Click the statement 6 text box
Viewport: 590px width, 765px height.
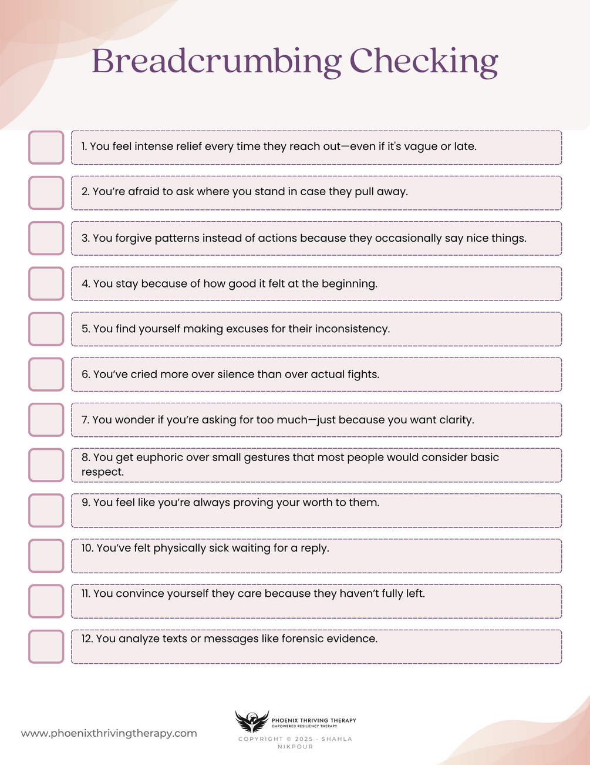coord(316,374)
